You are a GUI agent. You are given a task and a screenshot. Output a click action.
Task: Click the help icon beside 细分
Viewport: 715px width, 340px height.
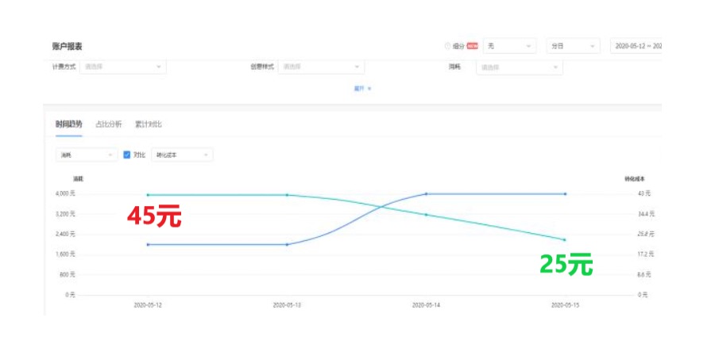[x=447, y=47]
